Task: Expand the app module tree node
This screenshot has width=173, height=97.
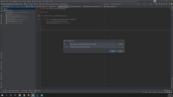Action: pos(3,9)
